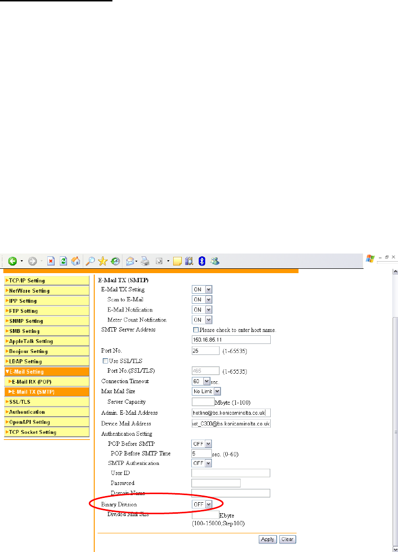Image resolution: width=398 pixels, height=552 pixels.
Task: Open SMTP Authentication dropdown
Action: click(202, 464)
